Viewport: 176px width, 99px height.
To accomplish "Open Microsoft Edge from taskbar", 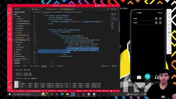I will point(62,94).
